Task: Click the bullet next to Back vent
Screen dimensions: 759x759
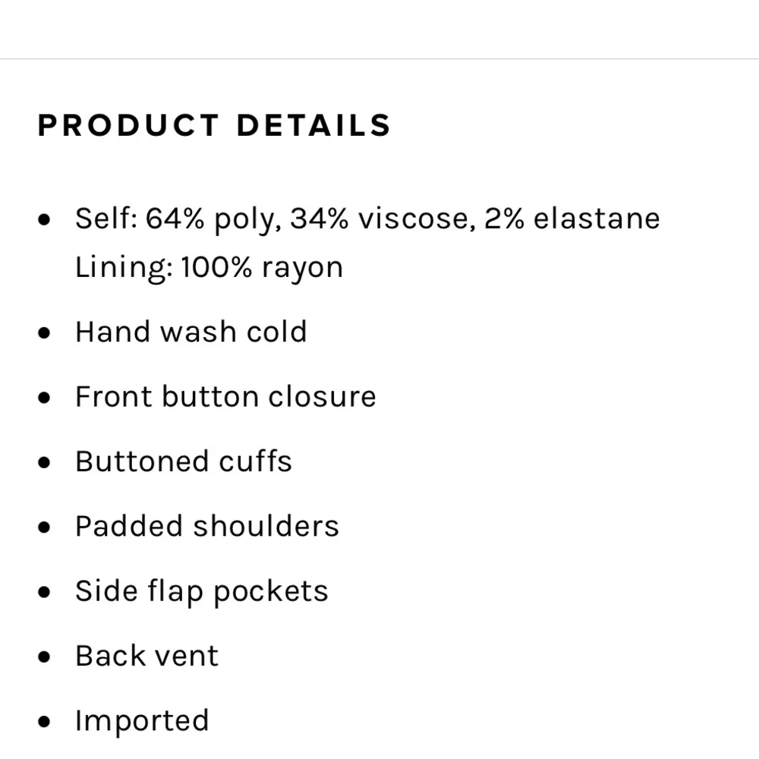Action: click(x=46, y=657)
